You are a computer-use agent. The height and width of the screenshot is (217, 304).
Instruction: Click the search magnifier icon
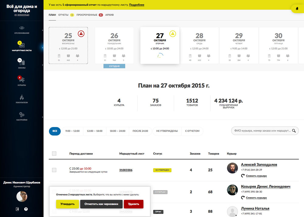[294, 131]
